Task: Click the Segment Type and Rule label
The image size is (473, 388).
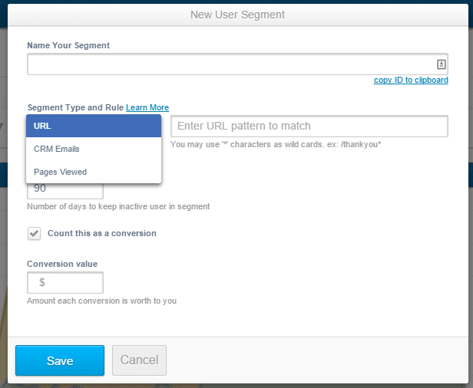Action: [x=75, y=107]
